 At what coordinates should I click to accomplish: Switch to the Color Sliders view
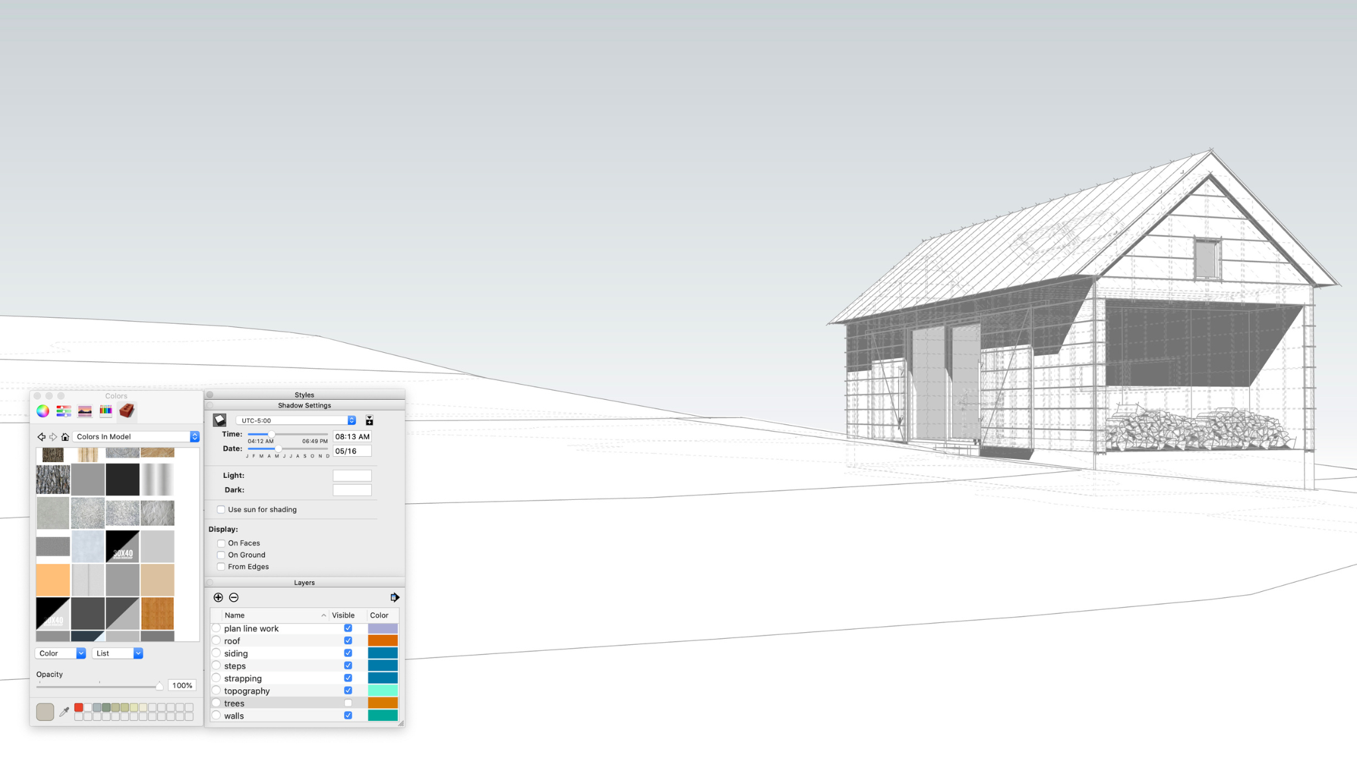[64, 410]
